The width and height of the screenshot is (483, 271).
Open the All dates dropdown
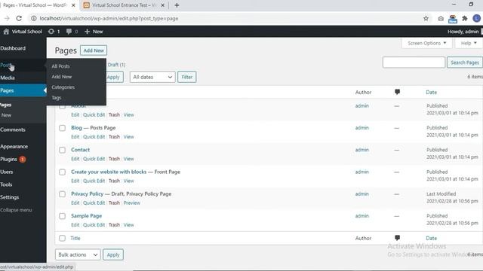pos(152,77)
